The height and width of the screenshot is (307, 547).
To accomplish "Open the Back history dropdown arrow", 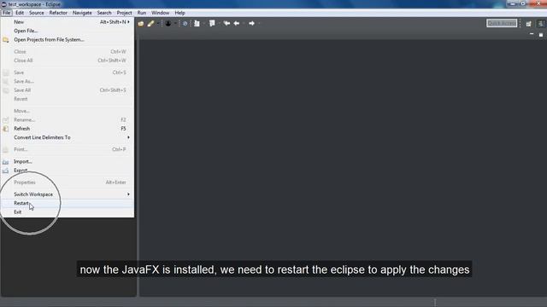I will (244, 24).
